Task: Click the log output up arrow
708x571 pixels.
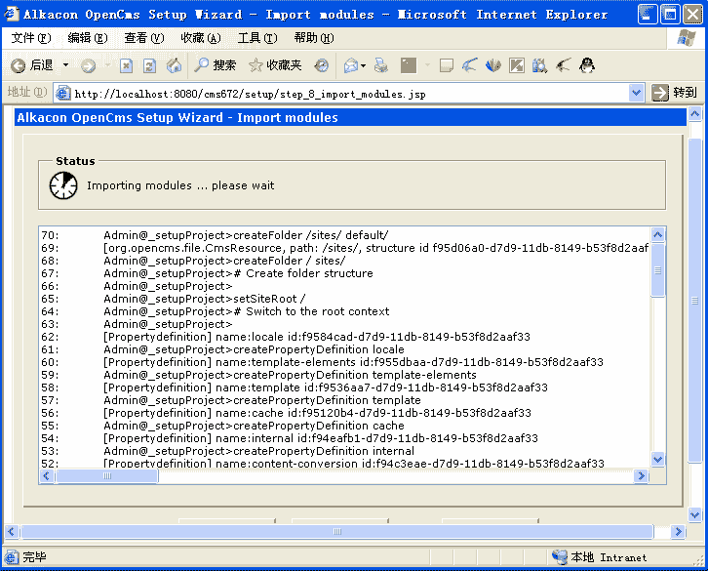Action: click(x=658, y=234)
